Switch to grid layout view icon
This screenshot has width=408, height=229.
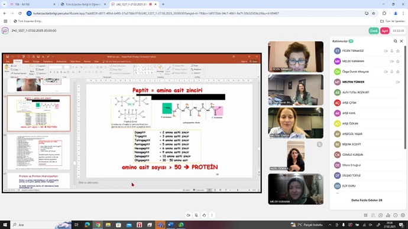365,215
